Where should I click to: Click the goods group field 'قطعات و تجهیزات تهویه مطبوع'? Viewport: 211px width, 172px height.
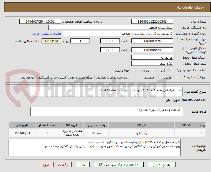coord(106,111)
